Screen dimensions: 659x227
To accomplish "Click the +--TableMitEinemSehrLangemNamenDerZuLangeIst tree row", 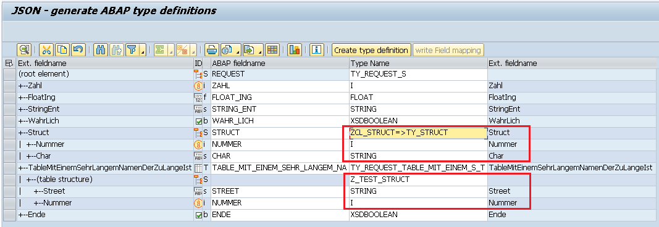I will click(104, 168).
